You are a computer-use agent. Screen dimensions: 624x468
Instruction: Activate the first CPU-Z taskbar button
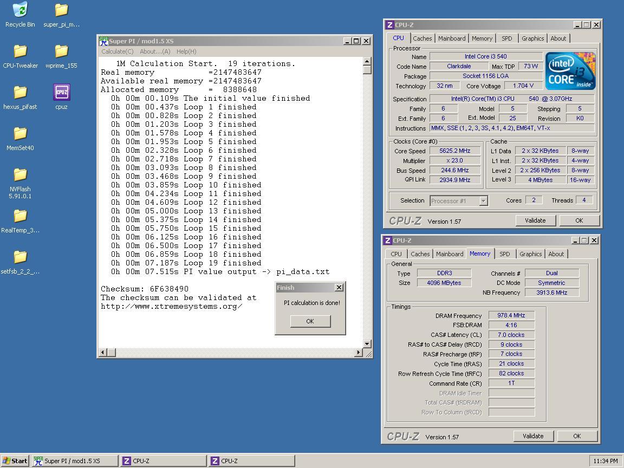click(x=163, y=461)
